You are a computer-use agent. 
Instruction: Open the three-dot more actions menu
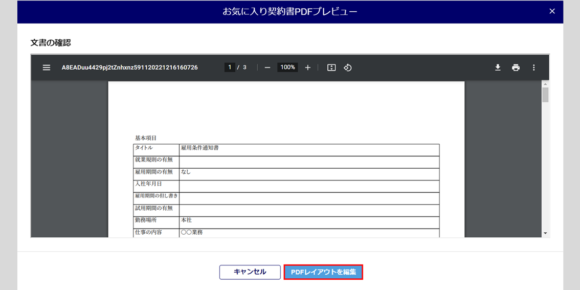tap(533, 68)
